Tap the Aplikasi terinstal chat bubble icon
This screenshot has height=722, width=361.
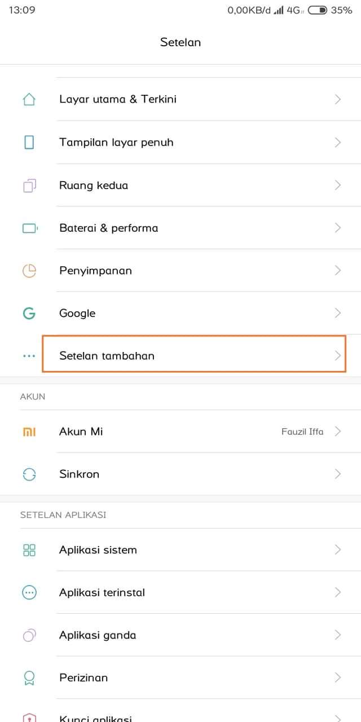(x=29, y=592)
